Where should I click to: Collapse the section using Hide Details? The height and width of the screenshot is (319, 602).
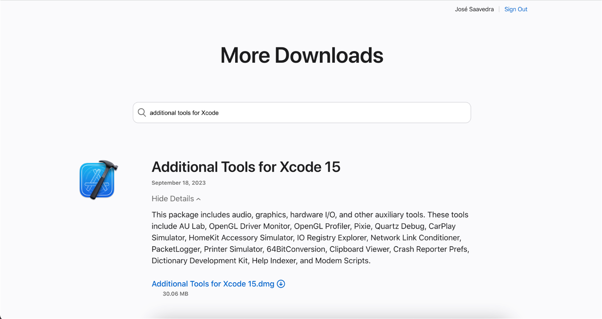[x=173, y=199]
